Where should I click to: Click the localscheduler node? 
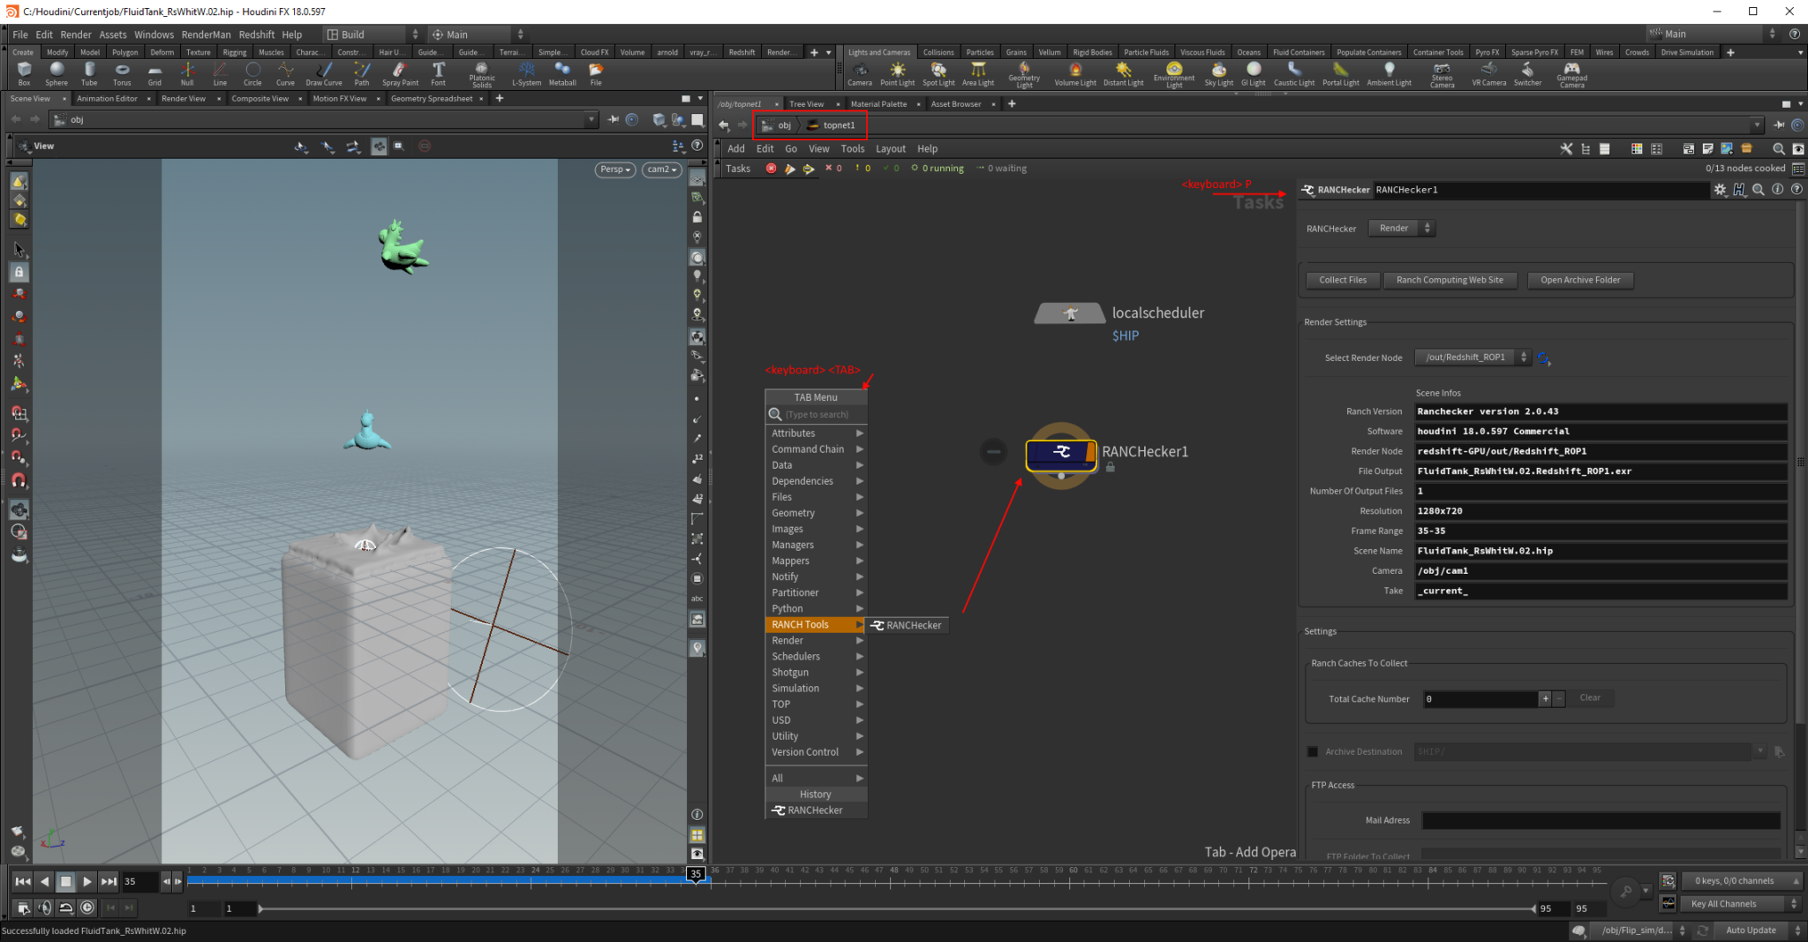click(1070, 313)
